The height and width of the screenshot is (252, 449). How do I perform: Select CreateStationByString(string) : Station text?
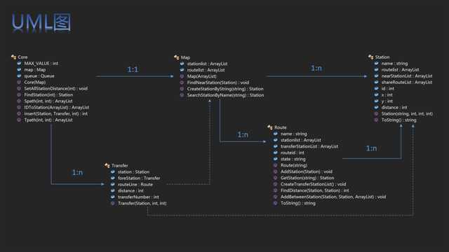pyautogui.click(x=225, y=89)
